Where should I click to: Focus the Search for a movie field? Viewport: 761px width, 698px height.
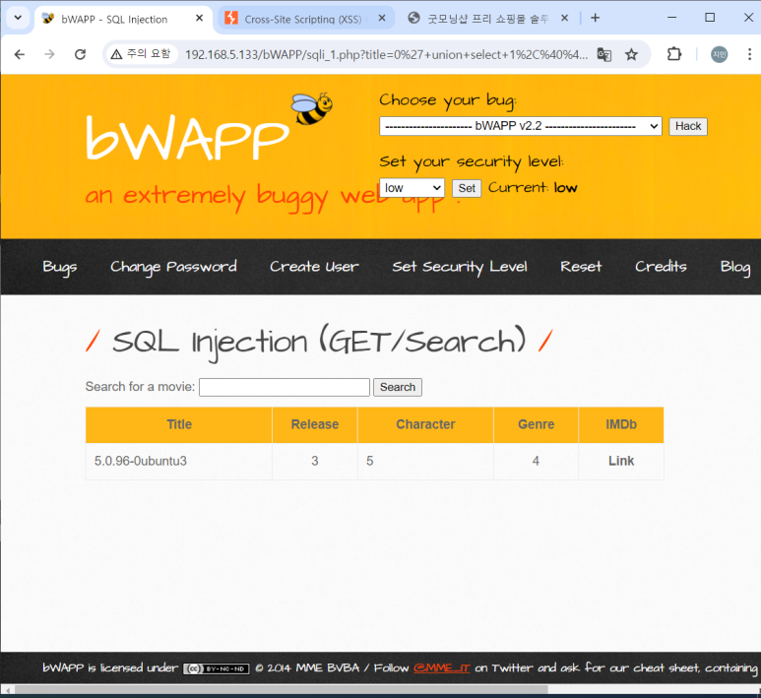284,387
